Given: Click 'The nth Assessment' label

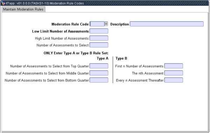Looking at the screenshot, I should coord(148,73).
